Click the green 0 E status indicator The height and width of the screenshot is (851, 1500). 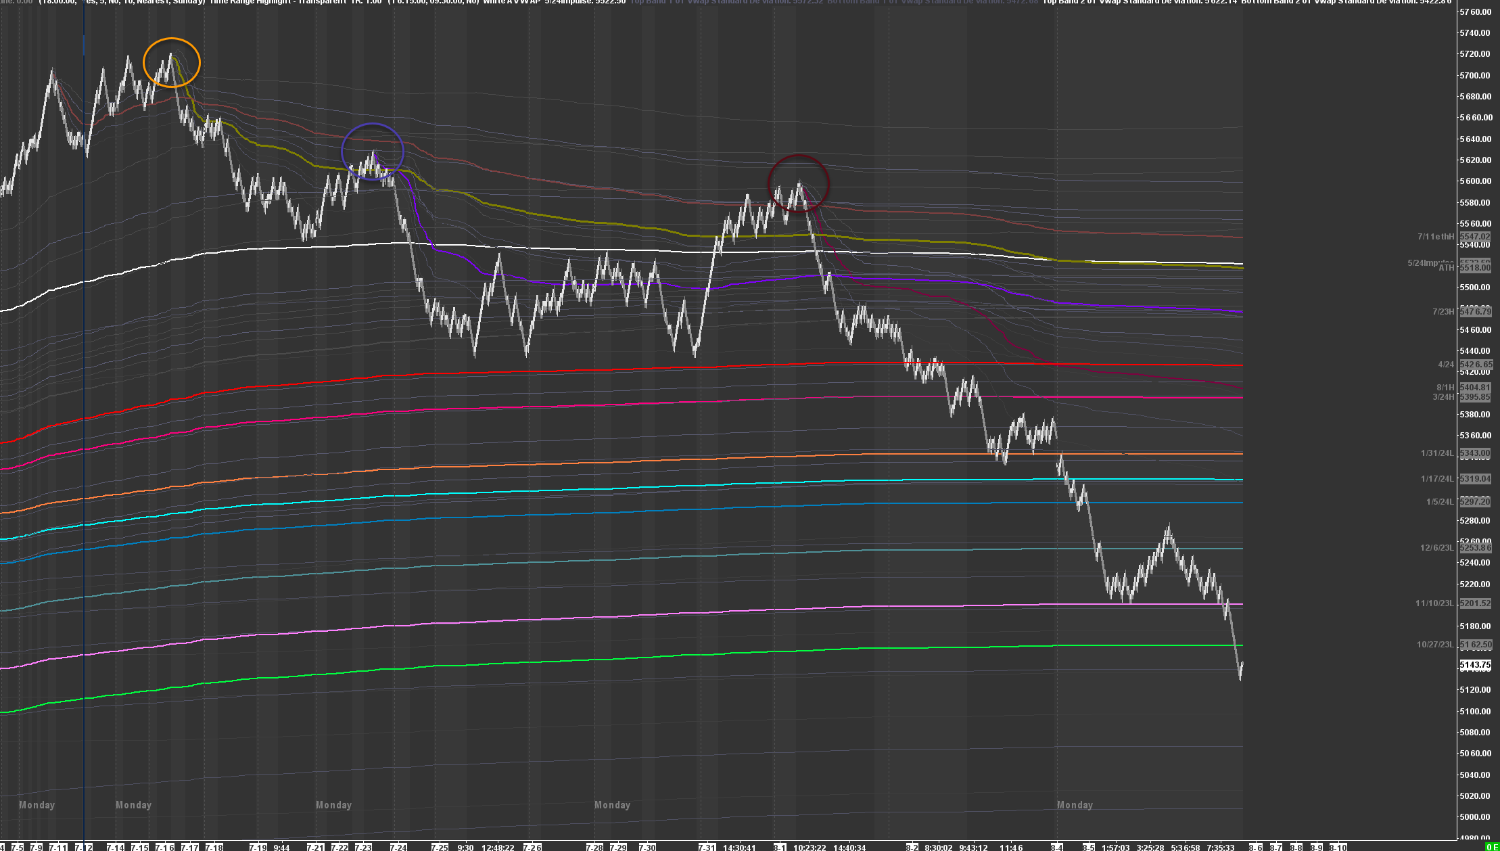(1492, 847)
